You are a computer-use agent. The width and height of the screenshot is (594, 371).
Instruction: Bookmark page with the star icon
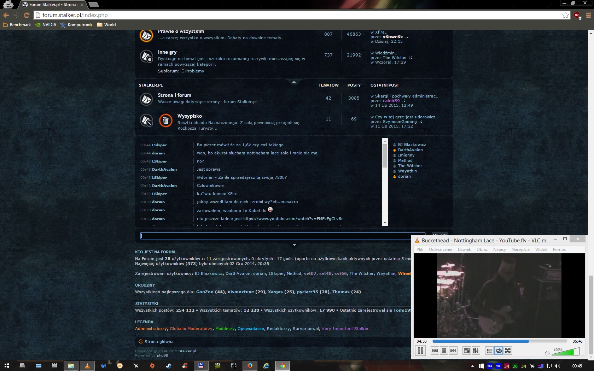(565, 15)
